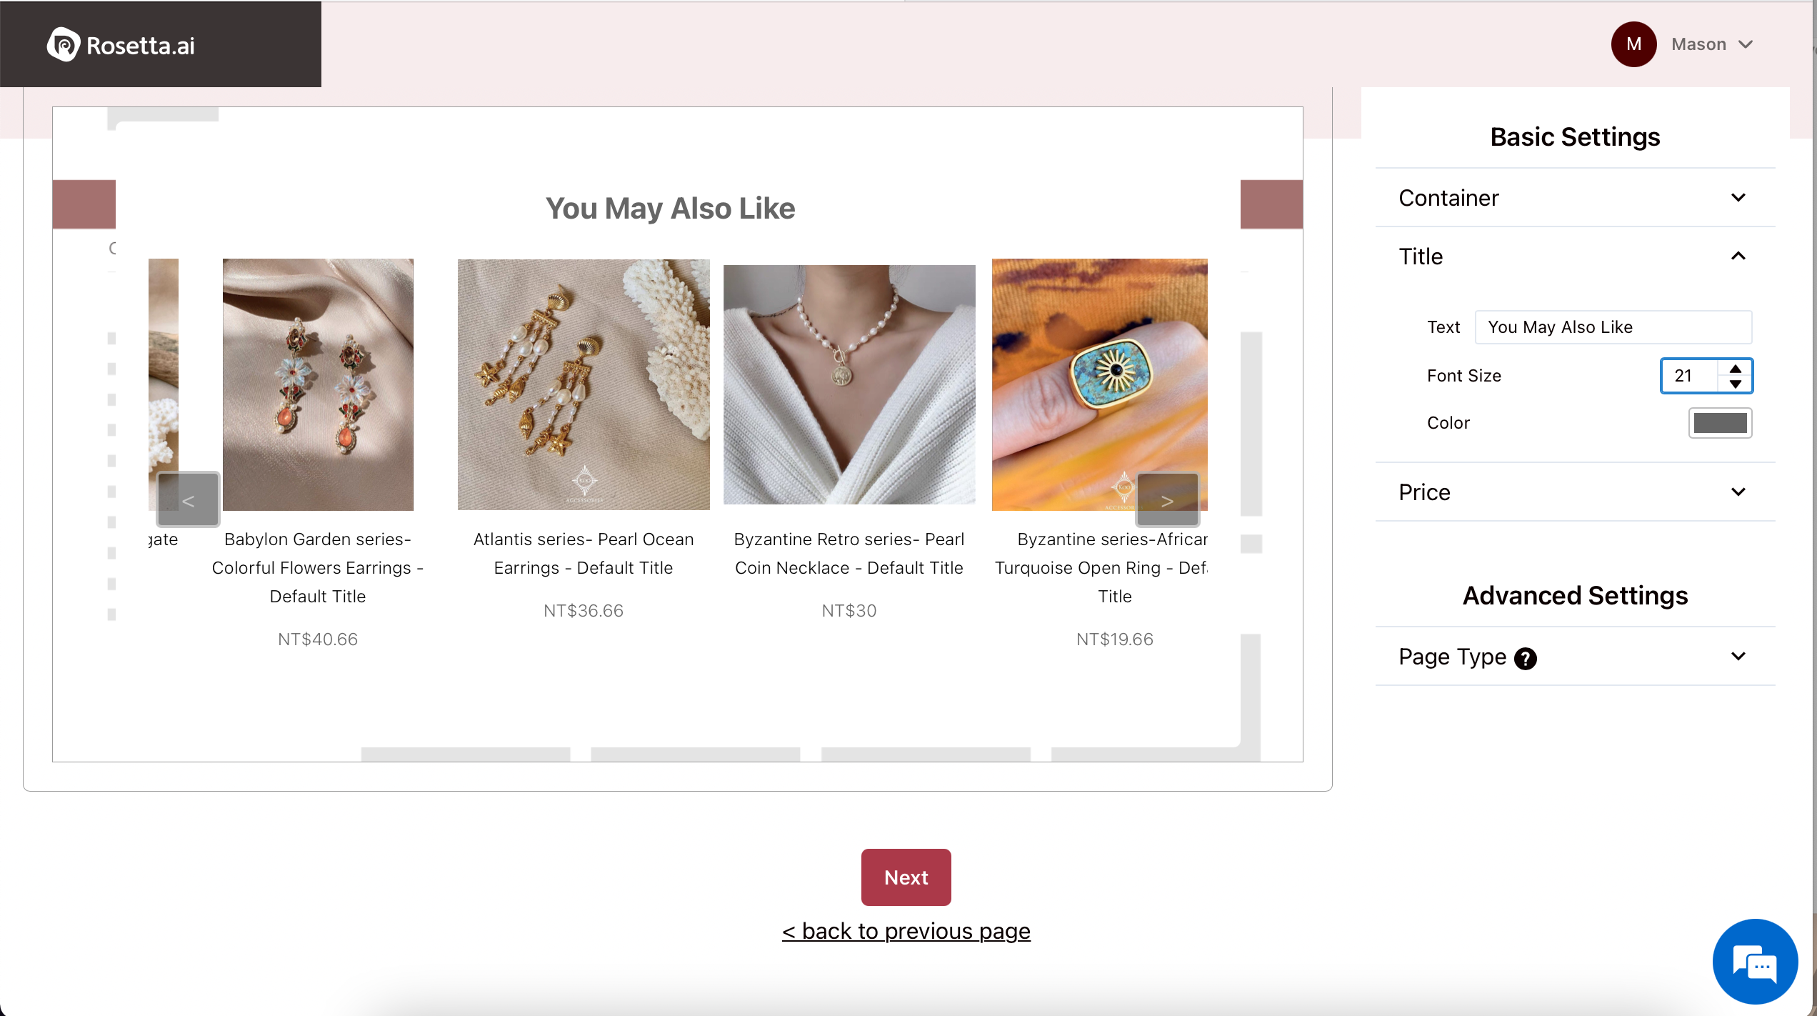The width and height of the screenshot is (1817, 1016).
Task: Open the title Color swatch picker
Action: point(1720,423)
